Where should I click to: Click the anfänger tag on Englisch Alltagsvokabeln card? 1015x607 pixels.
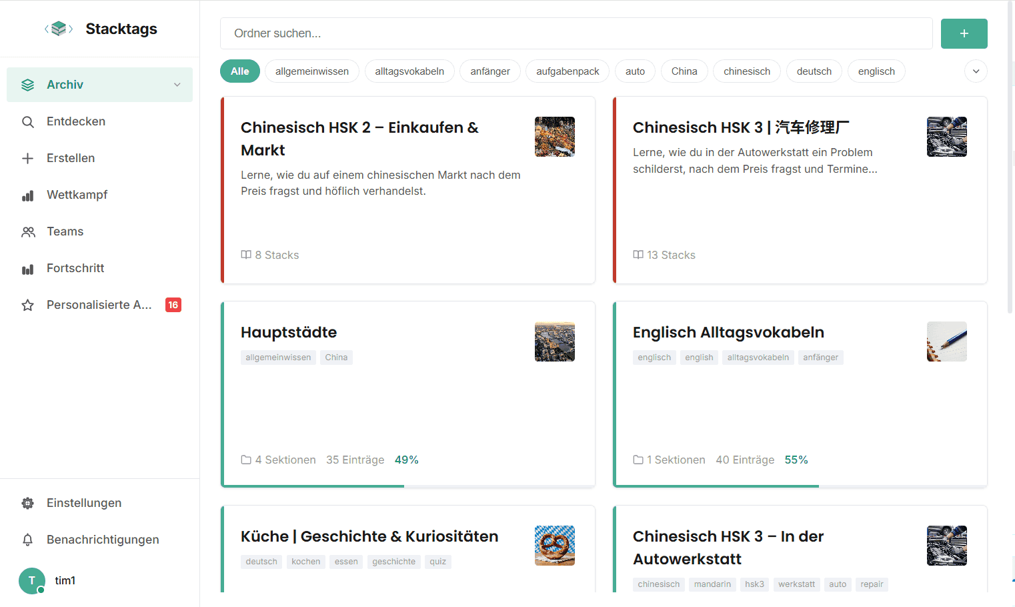coord(820,358)
